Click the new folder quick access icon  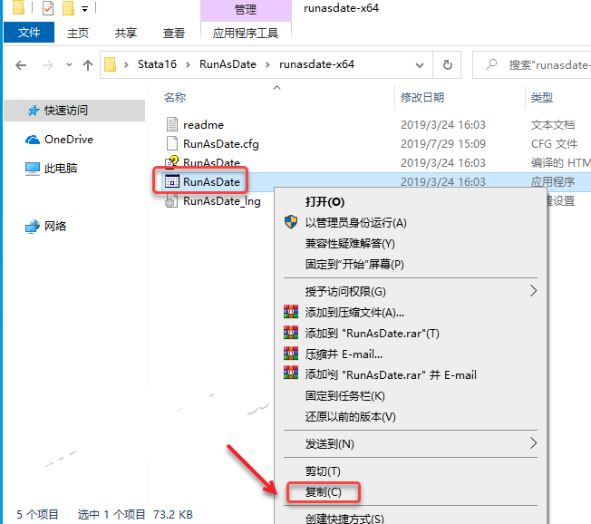(68, 8)
